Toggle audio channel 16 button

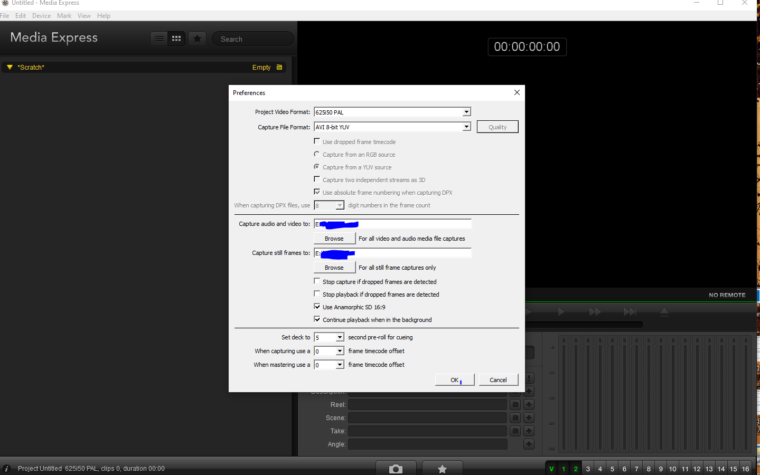745,469
